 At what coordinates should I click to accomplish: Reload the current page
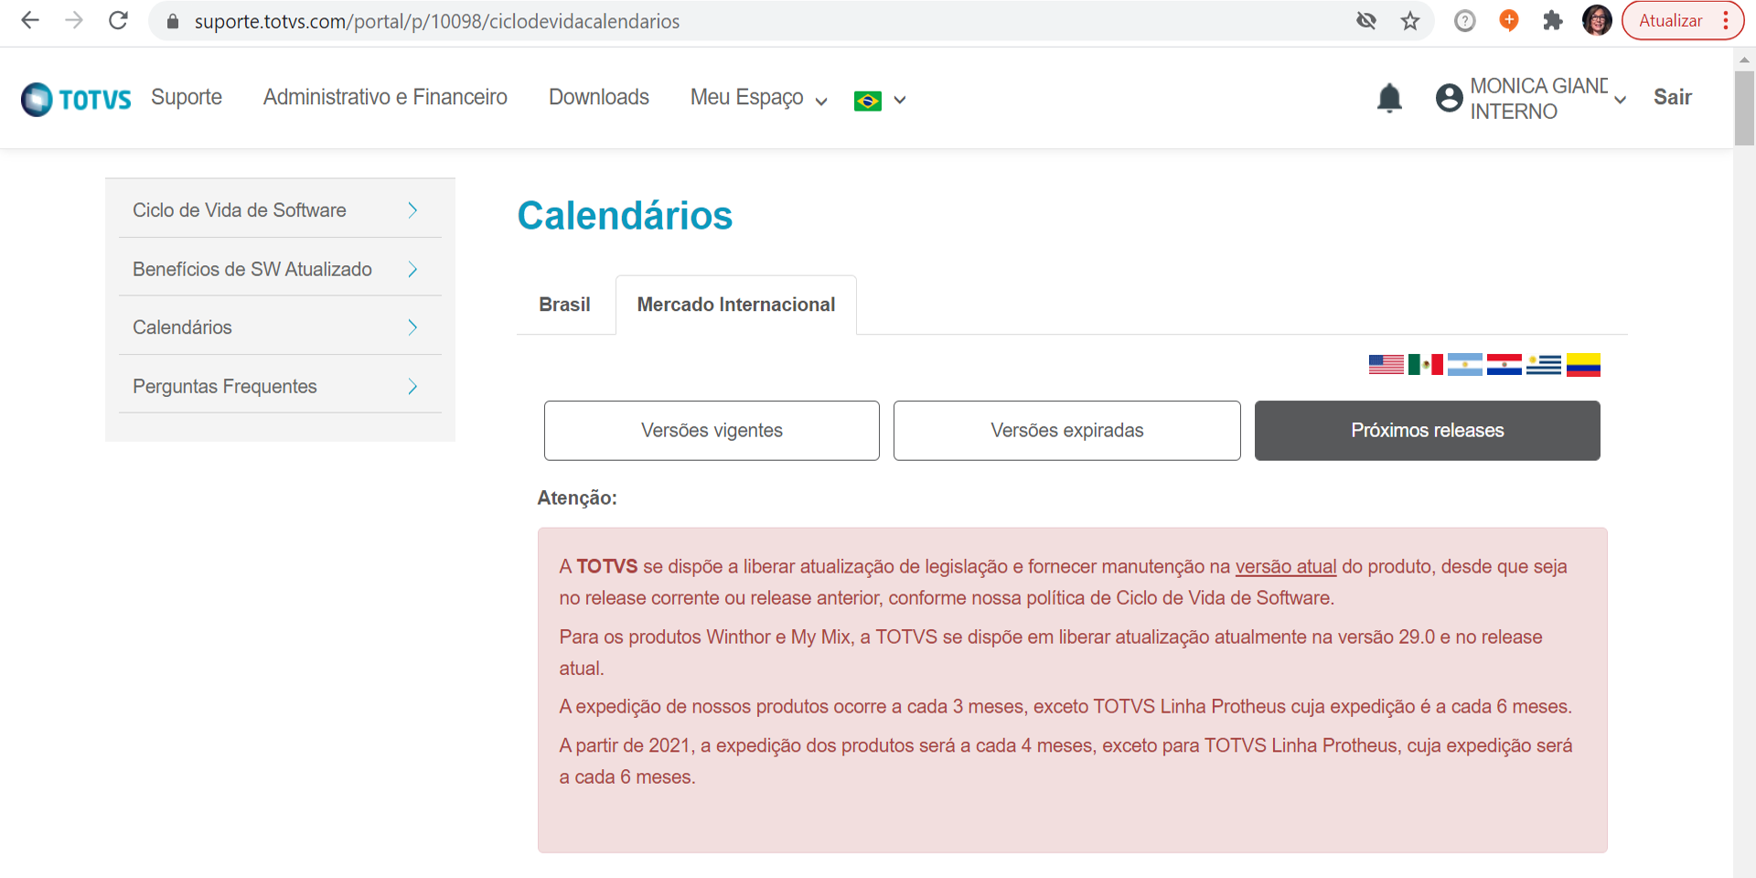(118, 20)
